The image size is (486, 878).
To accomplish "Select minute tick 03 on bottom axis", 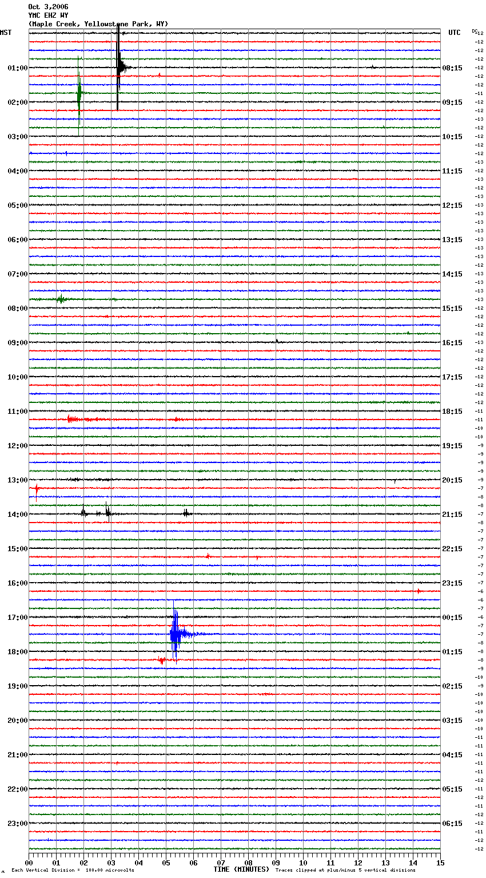I will tap(111, 863).
